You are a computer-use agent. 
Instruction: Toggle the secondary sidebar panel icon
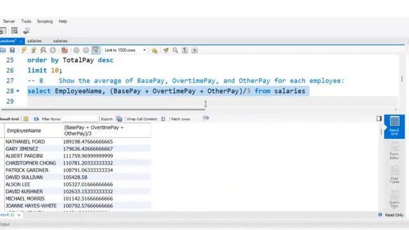[379, 119]
